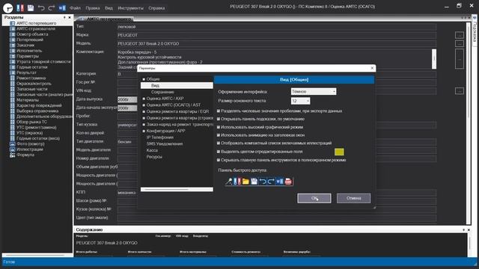479x269 pixels.
Task: Expand the Оценка ремонта квартиры / EQR node
Action: coord(144,111)
